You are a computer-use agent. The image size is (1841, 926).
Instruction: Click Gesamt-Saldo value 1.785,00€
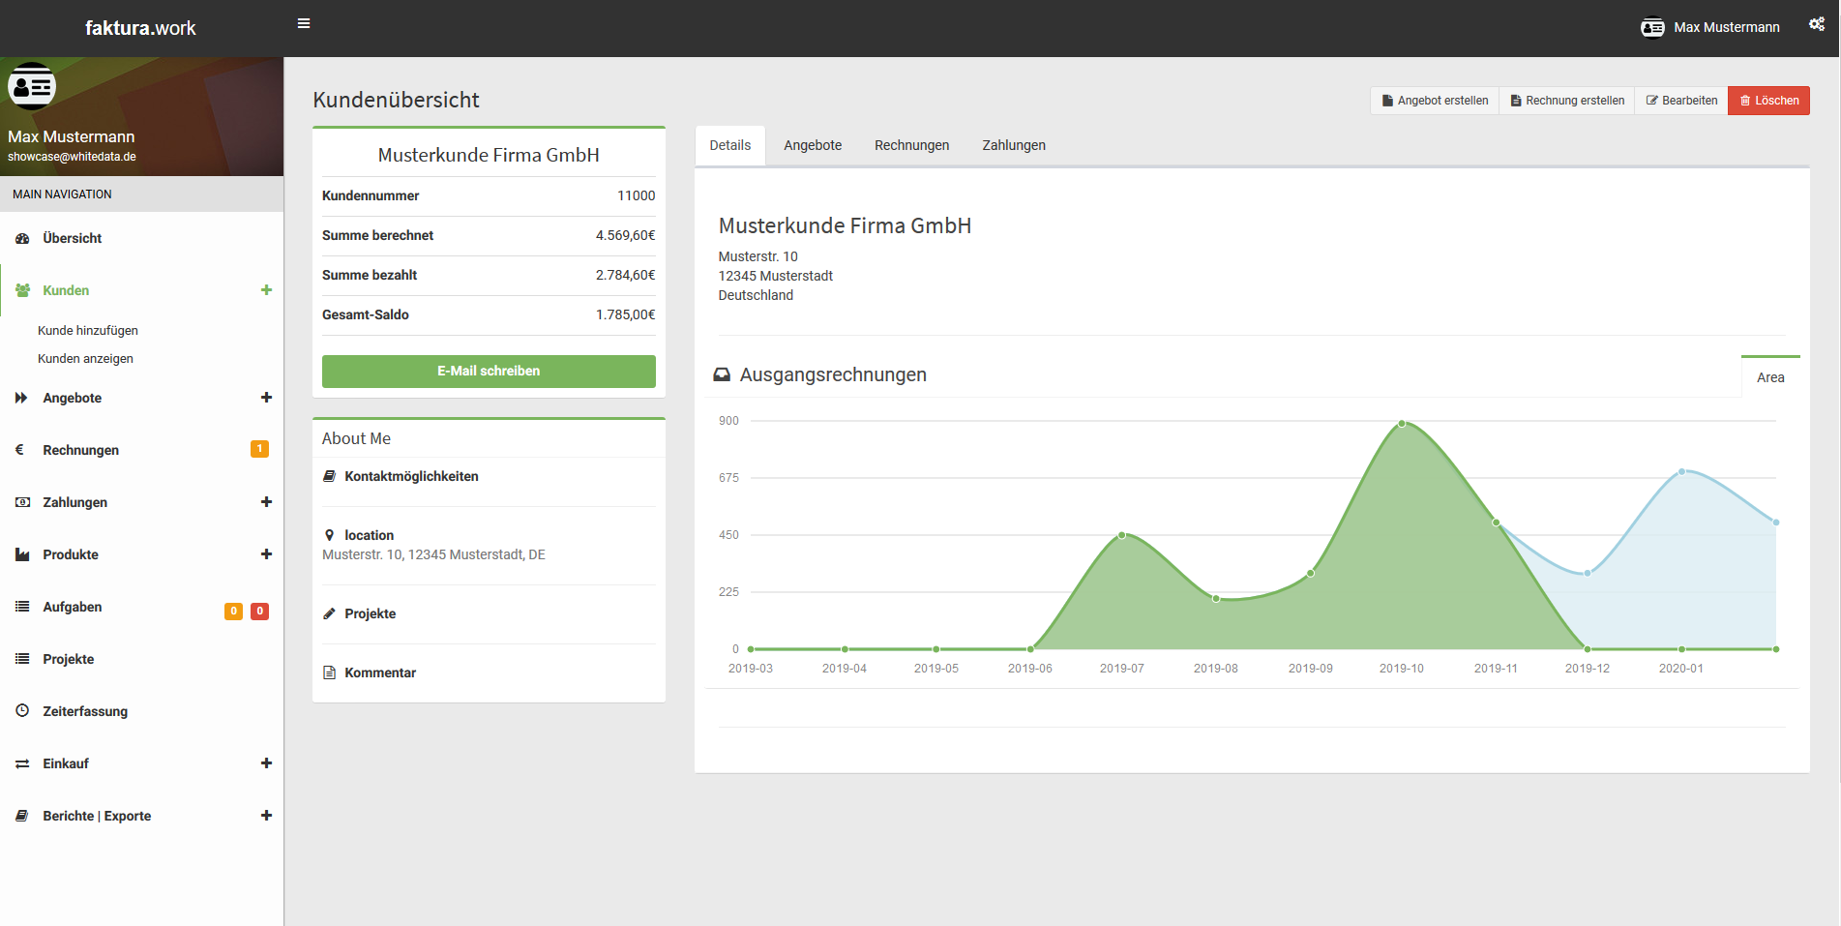point(625,314)
